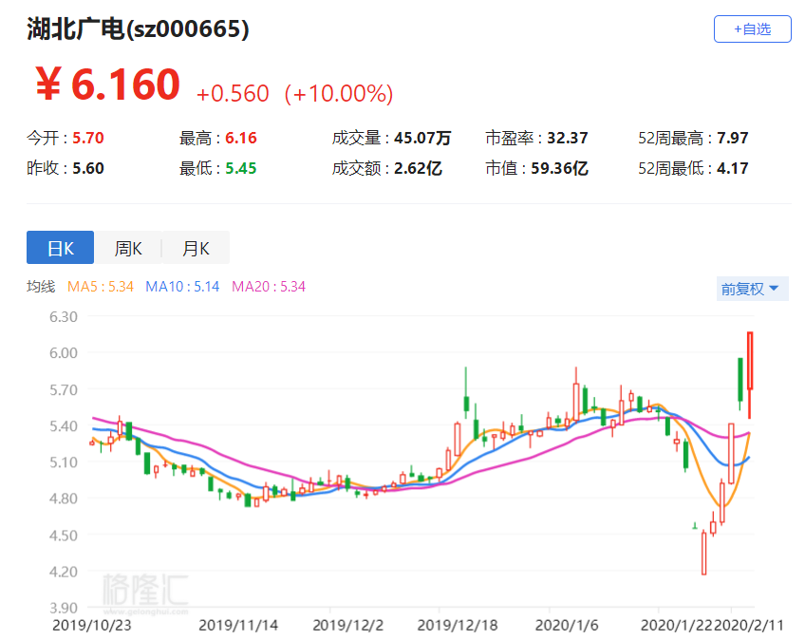
Task: Switch to the 周K weekly chart tab
Action: coord(128,248)
